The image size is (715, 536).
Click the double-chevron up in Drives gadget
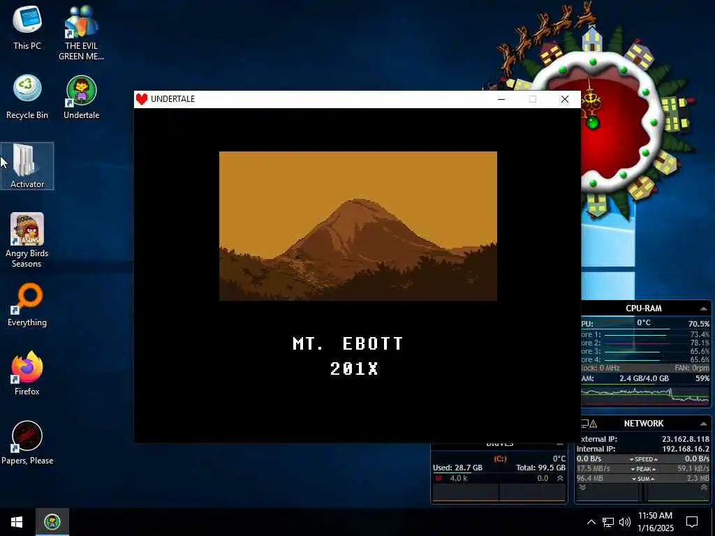click(560, 478)
